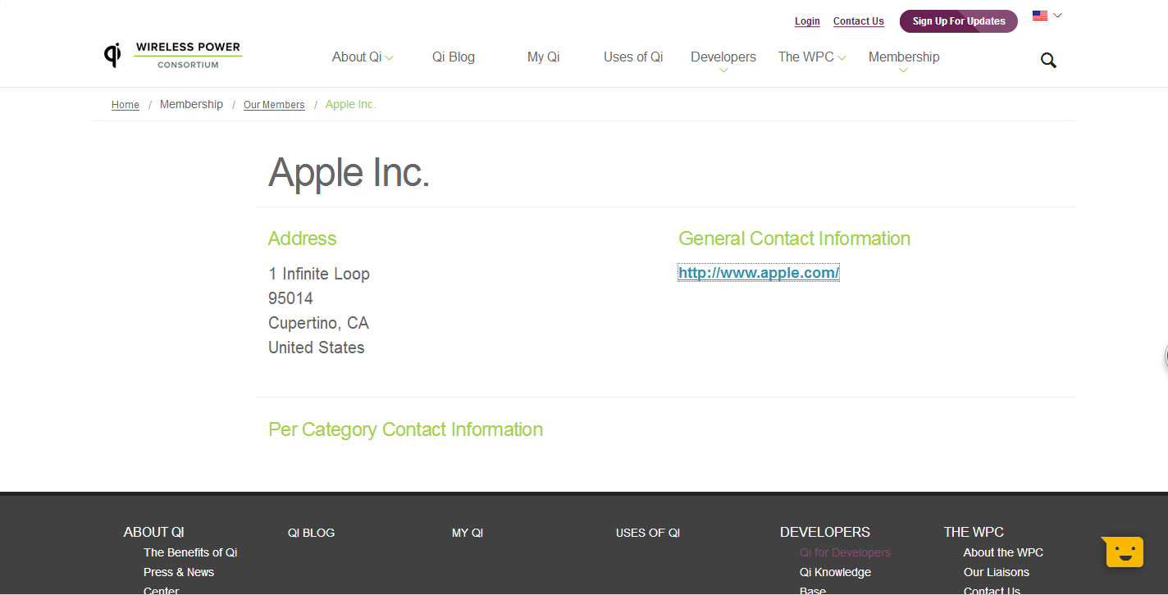Expand The WPC menu chevron
Image resolution: width=1168 pixels, height=595 pixels.
842,58
